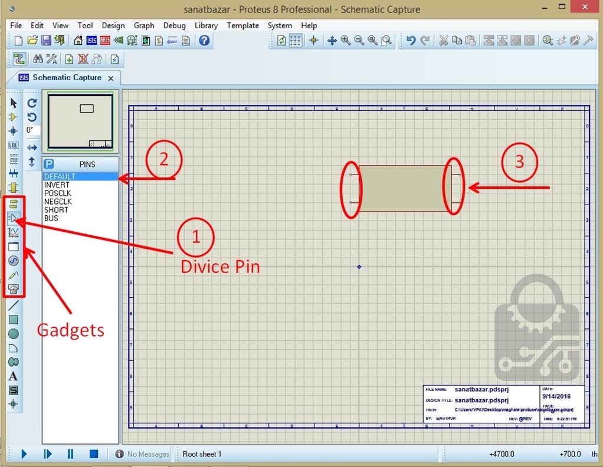Click the 'P' pick button beside PINS
The image size is (603, 467).
50,164
